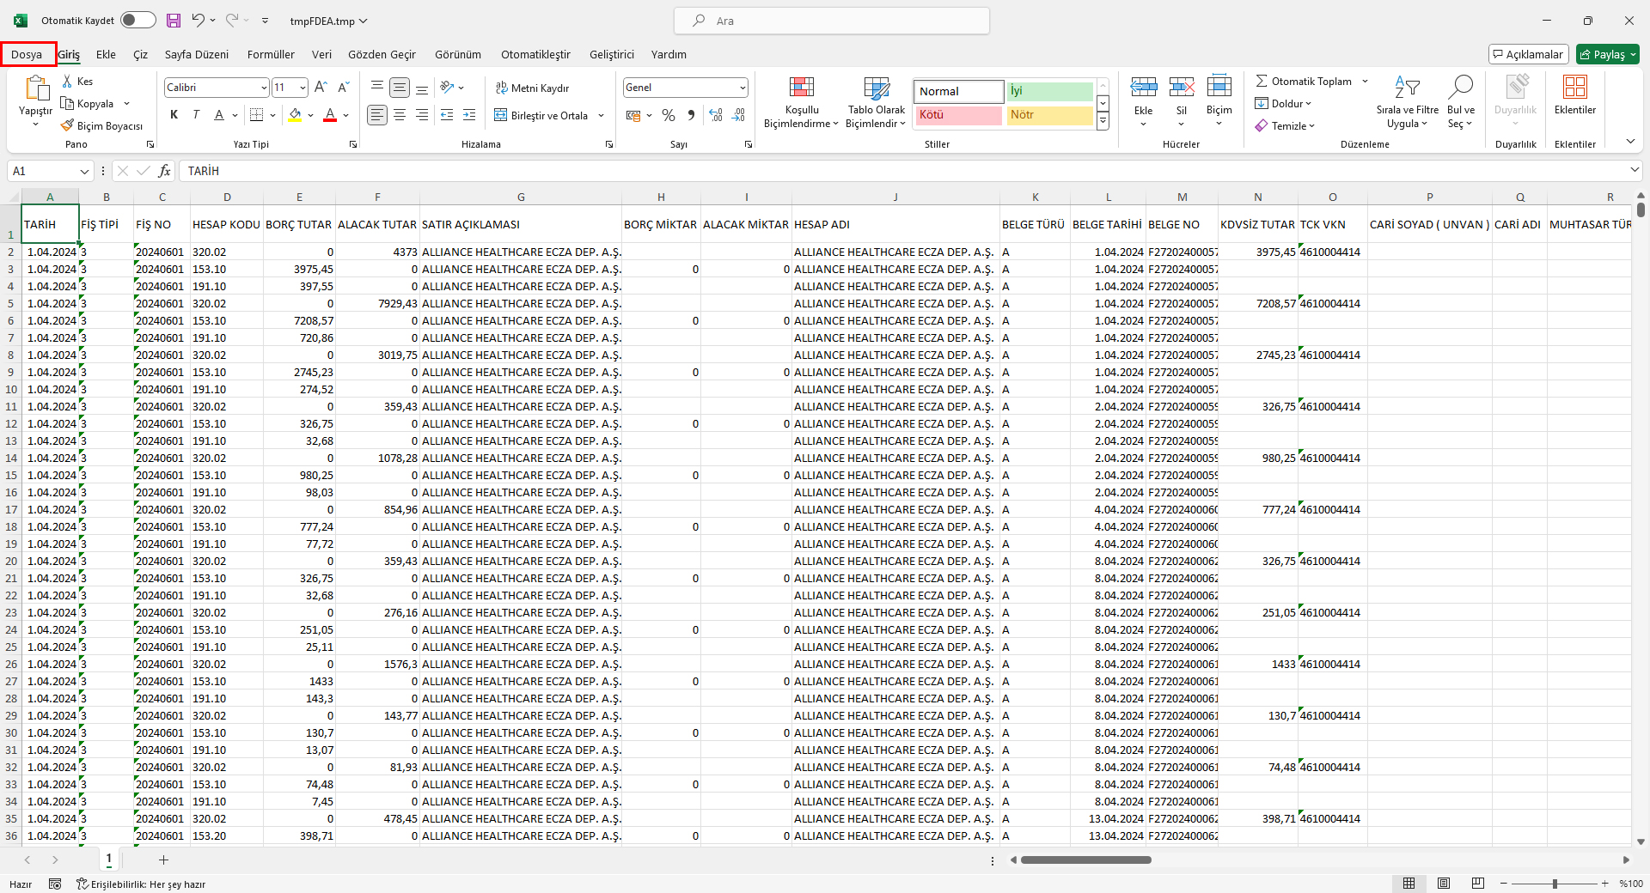Click the Biçim Boyacısı format painter
The width and height of the screenshot is (1650, 893).
(x=102, y=125)
